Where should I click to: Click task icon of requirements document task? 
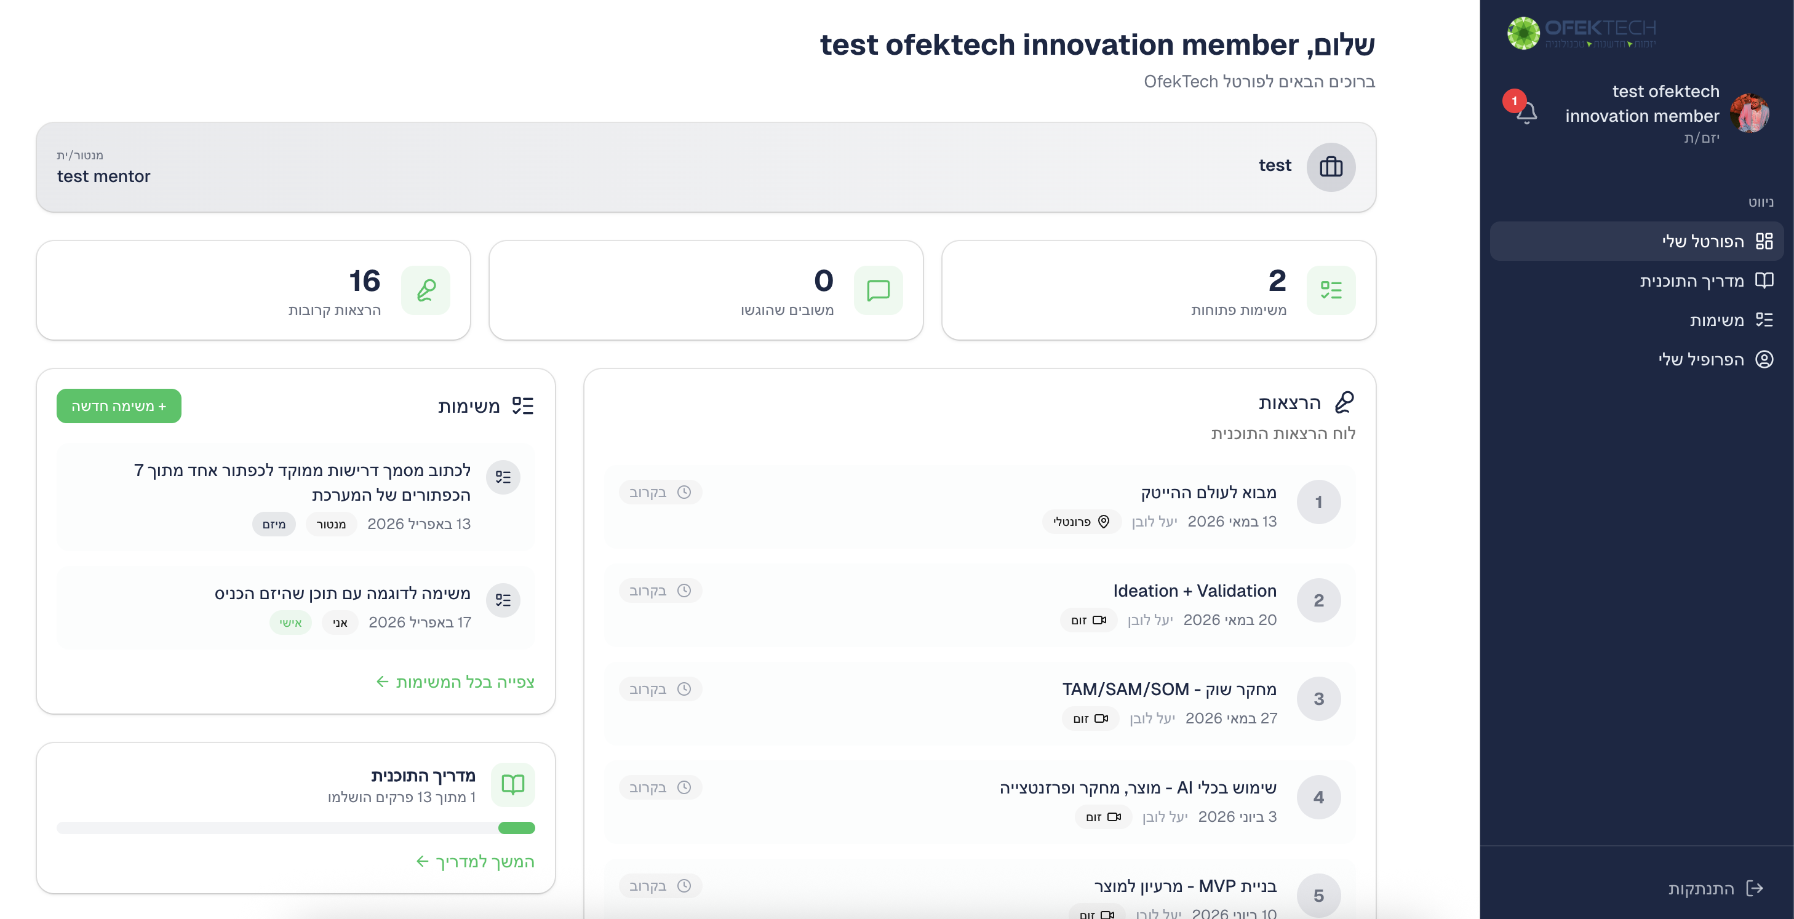tap(503, 477)
